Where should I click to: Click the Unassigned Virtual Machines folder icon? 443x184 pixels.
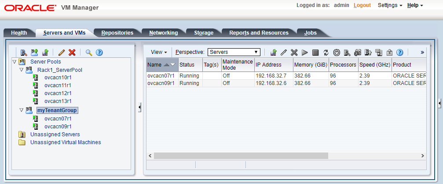22,142
